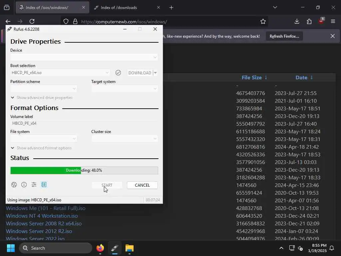Click the status text Using image: HBCD_PE_x64.iso

(34, 200)
